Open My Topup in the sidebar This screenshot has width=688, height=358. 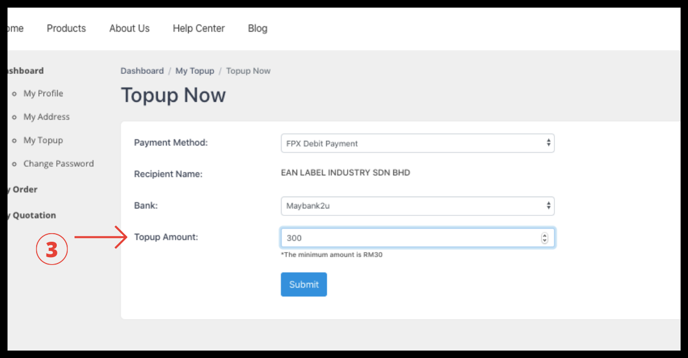pos(43,140)
